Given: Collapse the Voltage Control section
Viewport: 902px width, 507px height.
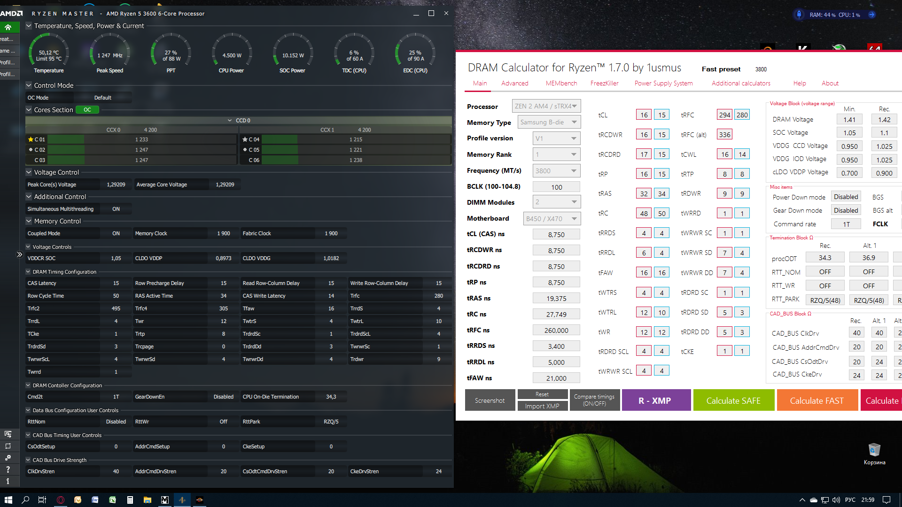Looking at the screenshot, I should (29, 172).
